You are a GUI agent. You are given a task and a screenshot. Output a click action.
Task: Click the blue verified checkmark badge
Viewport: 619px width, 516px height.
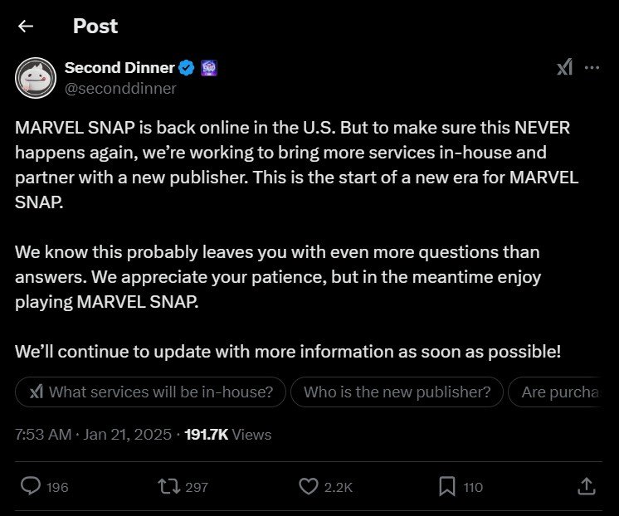[x=187, y=68]
